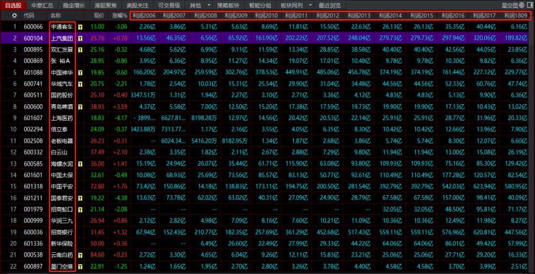Go to the 港股聚焦 tab
This screenshot has height=274, width=535.
tap(105, 5)
